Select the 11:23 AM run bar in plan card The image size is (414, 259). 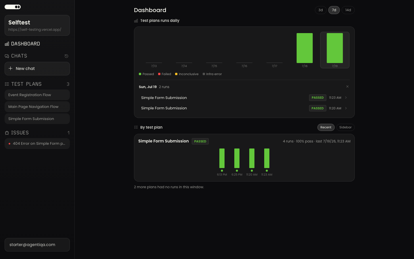[267, 158]
